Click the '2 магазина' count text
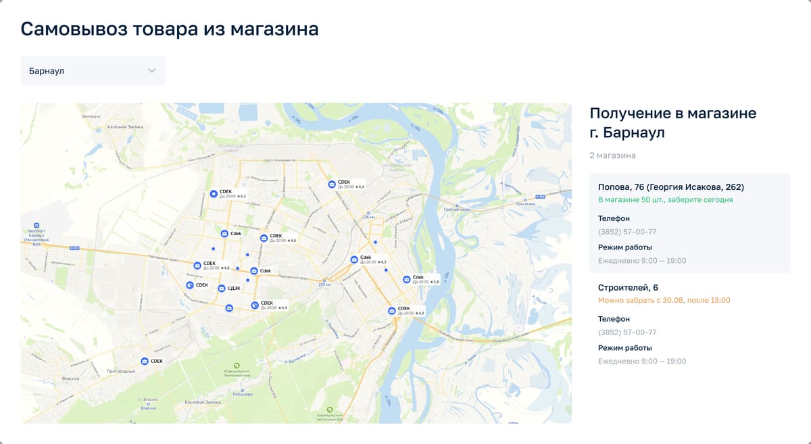811x444 pixels. point(612,155)
